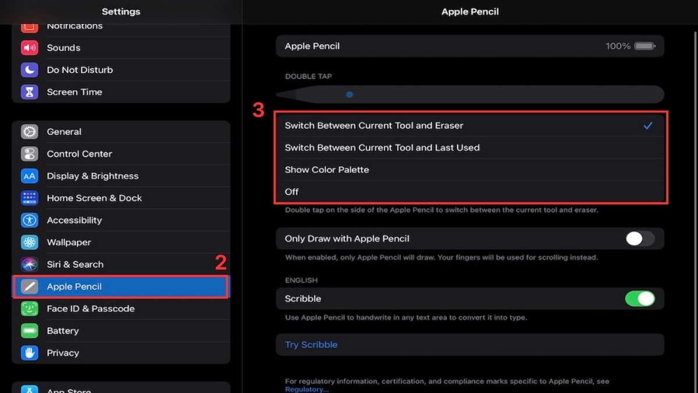Click the Apple Pencil sidebar icon

30,286
